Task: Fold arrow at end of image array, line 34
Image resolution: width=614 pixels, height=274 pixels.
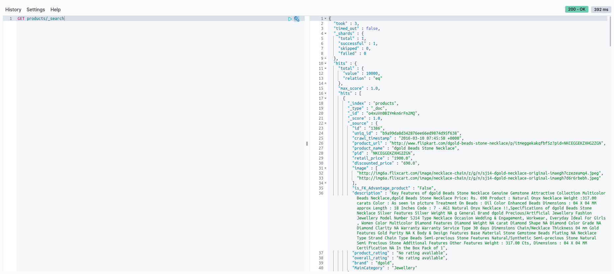Action: pos(325,183)
